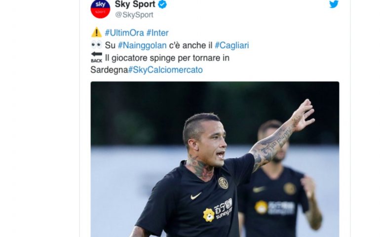Click the word Sardegna in the tweet
380x237 pixels.
109,70
